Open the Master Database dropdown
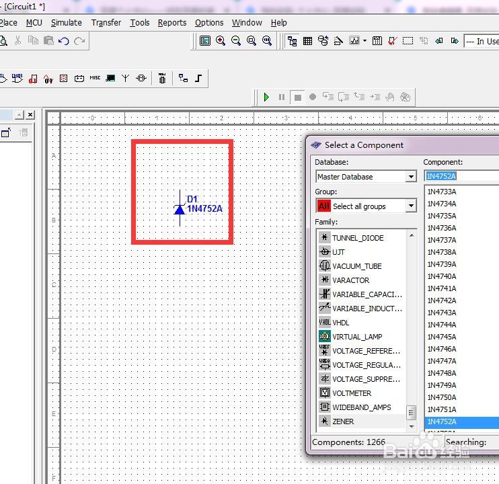 click(x=411, y=177)
